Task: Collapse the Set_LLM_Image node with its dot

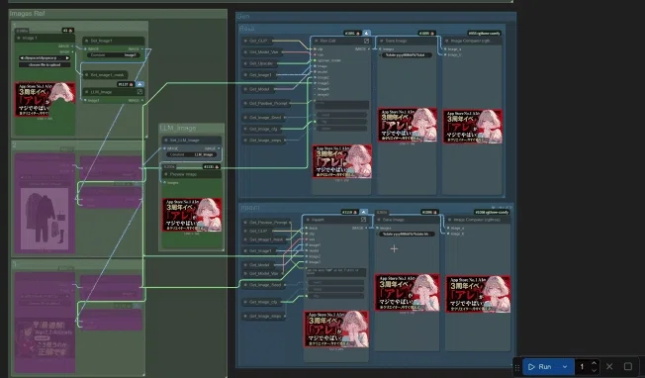Action: [x=166, y=141]
